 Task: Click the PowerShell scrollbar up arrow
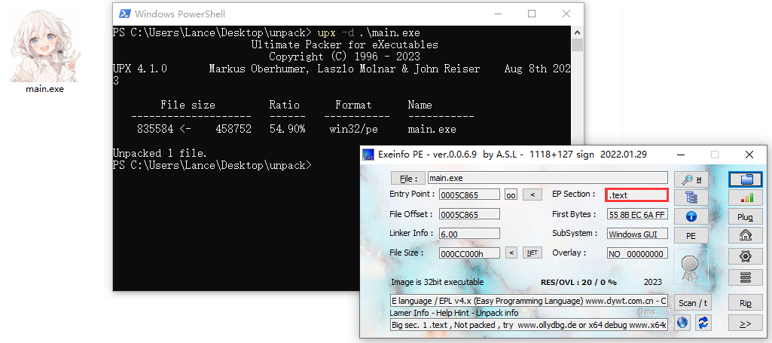tap(578, 32)
